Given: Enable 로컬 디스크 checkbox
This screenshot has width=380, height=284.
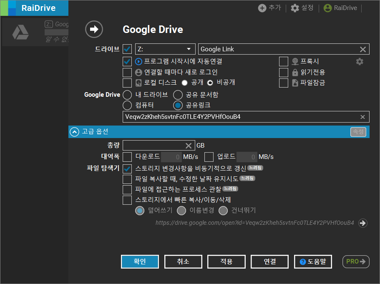Looking at the screenshot, I should click(x=127, y=83).
